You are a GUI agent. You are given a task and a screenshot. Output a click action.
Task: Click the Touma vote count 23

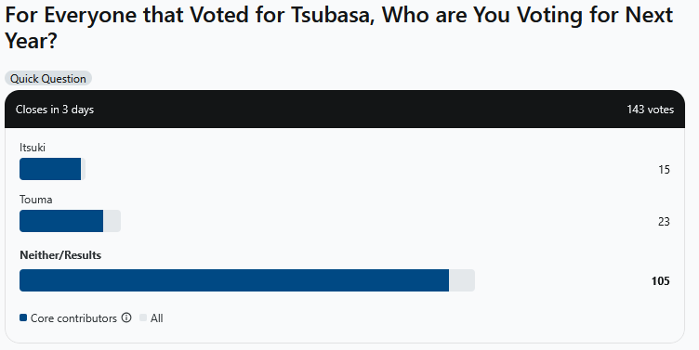coord(664,221)
